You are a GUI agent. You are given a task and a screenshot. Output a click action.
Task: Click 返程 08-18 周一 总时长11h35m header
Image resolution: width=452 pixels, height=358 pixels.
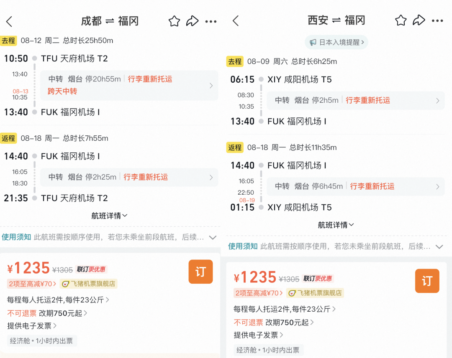[x=282, y=147]
